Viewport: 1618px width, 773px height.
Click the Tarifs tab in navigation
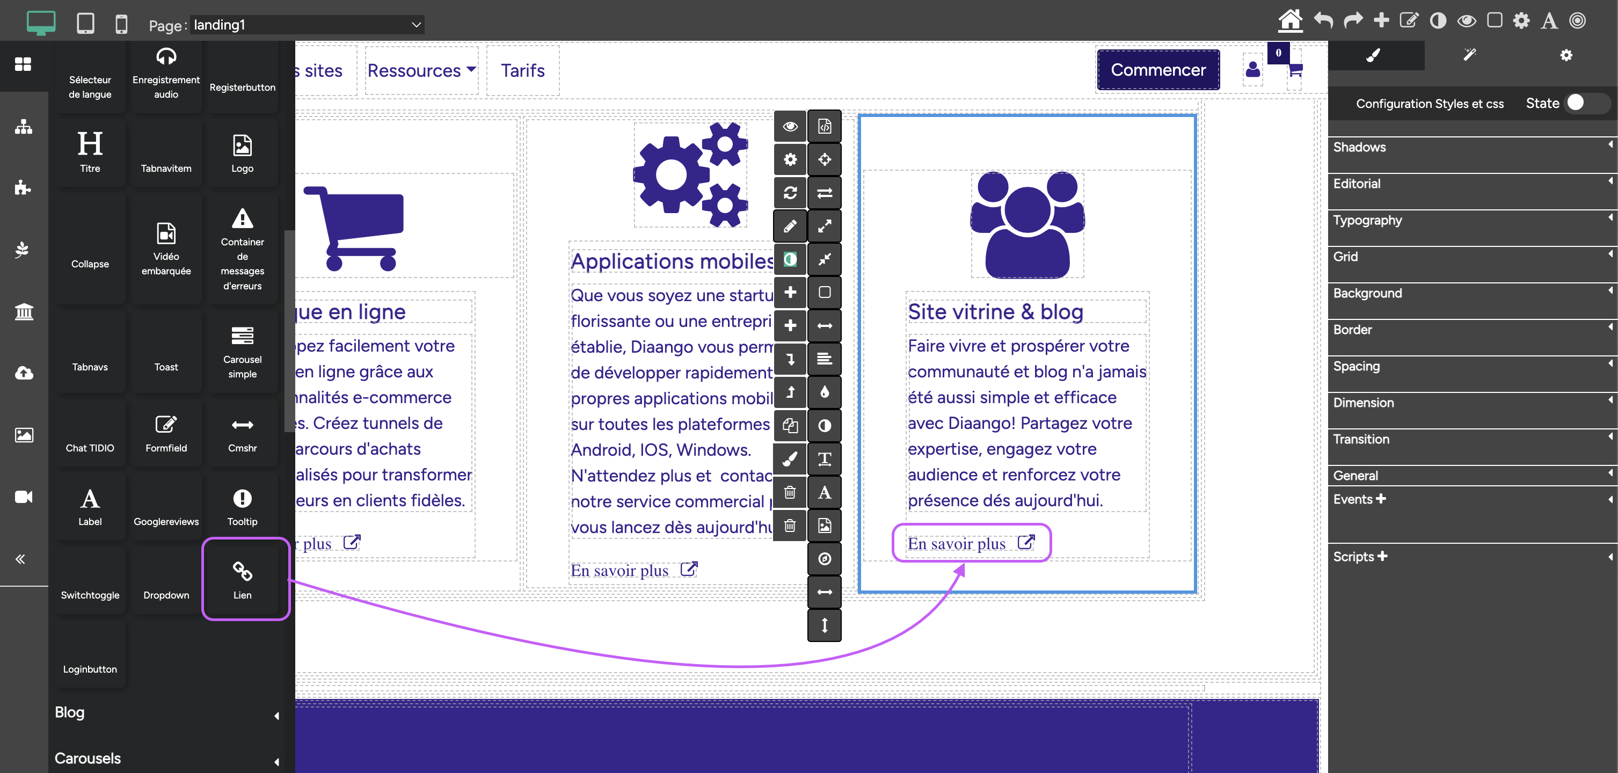pos(522,69)
